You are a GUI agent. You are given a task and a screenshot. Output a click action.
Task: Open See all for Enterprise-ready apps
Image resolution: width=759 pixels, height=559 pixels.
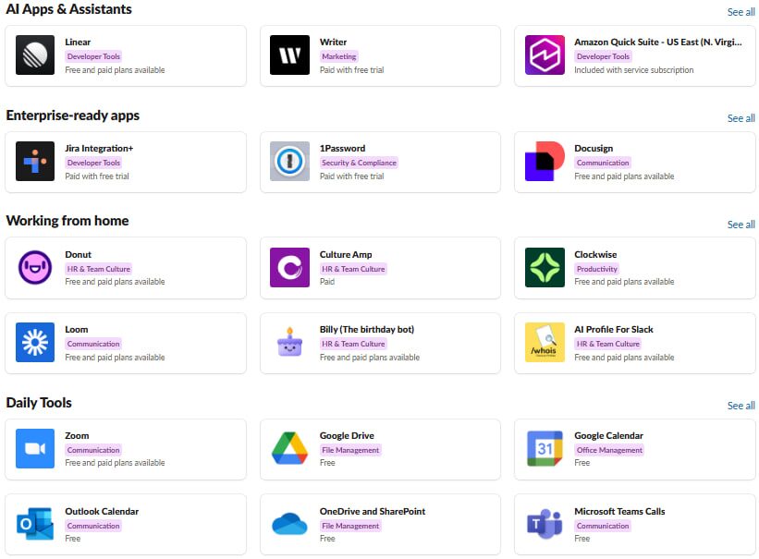point(741,118)
